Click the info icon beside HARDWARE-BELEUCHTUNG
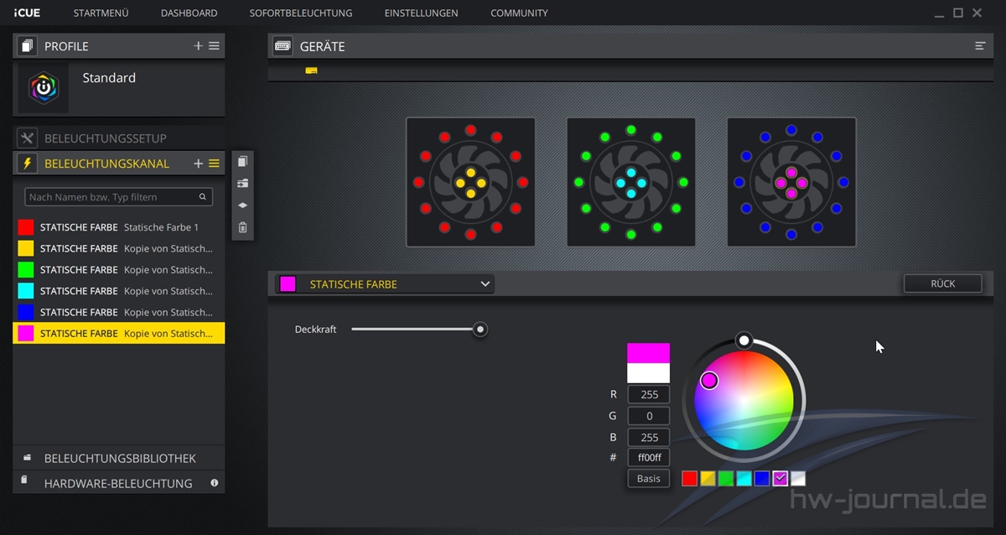 (x=215, y=483)
